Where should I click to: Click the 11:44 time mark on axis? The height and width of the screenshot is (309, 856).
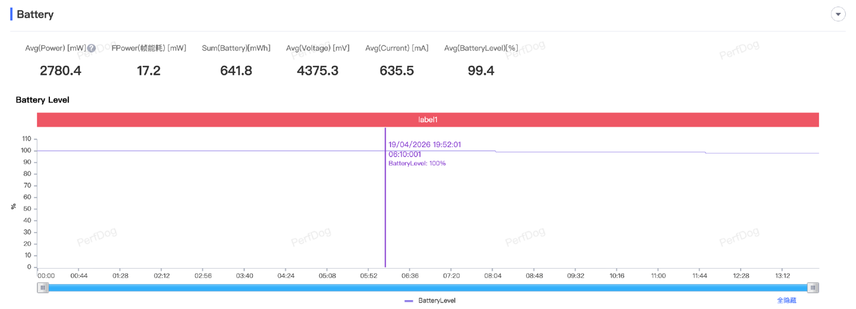(x=700, y=276)
